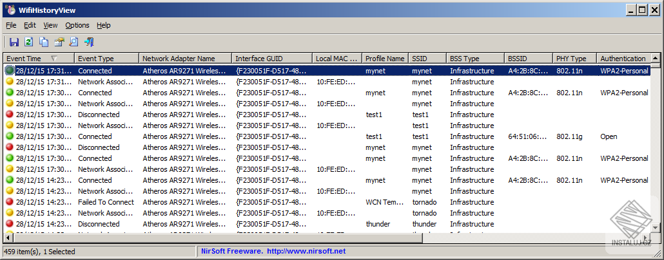Image resolution: width=664 pixels, height=260 pixels.
Task: Click 'Infrastructure' in the thunder row
Action: tap(472, 224)
